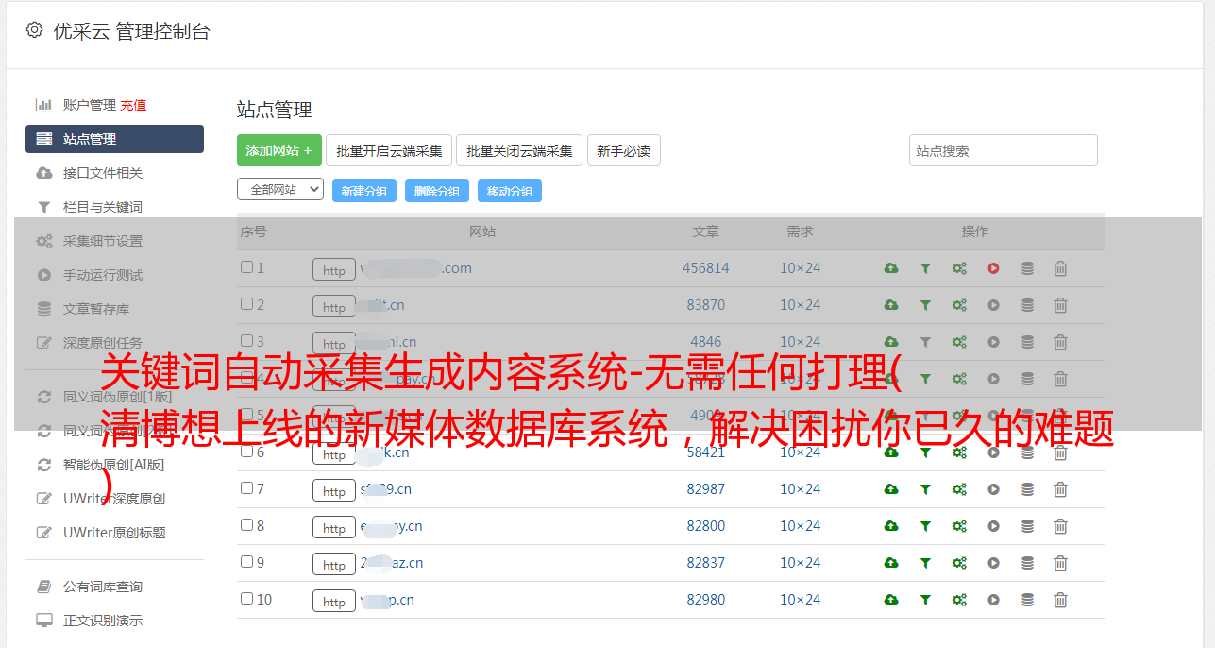
Task: Open cloud upload icon for row 1
Action: (891, 268)
